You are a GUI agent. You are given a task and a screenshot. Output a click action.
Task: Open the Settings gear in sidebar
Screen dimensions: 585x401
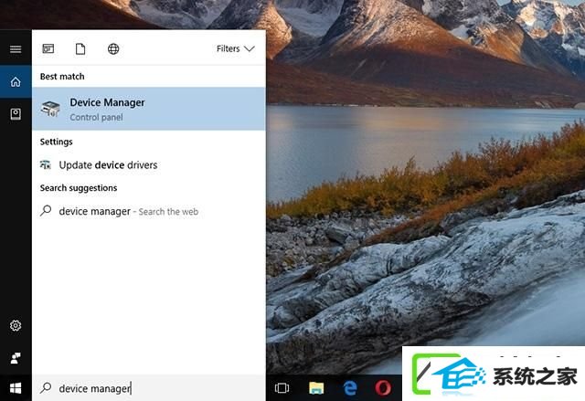click(x=16, y=325)
